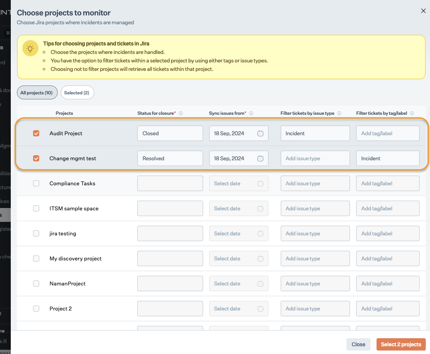This screenshot has width=430, height=354.
Task: Click Add tag/label field for Audit Project
Action: click(x=388, y=133)
